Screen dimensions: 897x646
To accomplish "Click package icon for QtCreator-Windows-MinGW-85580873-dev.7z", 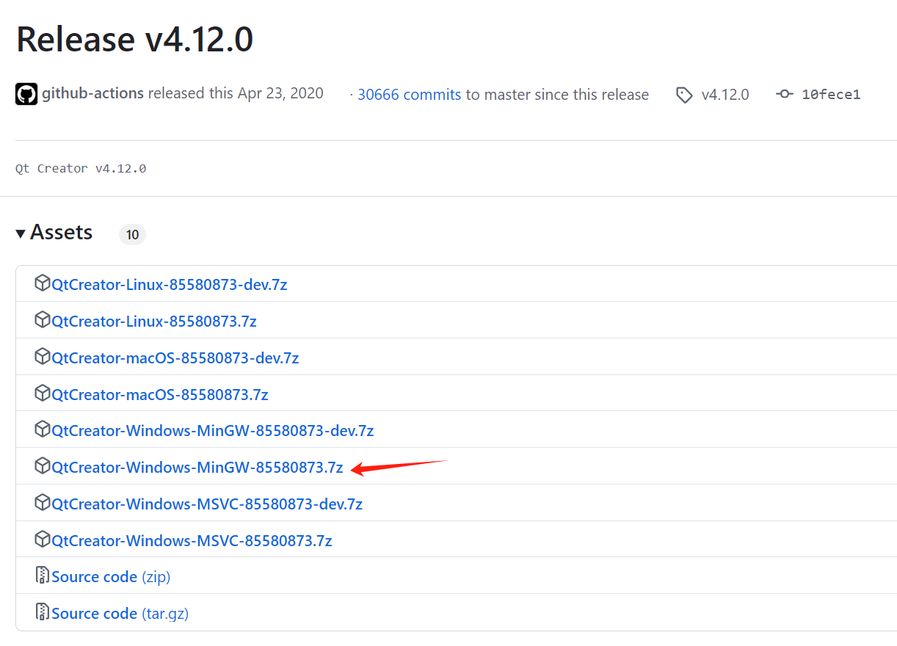I will [43, 429].
